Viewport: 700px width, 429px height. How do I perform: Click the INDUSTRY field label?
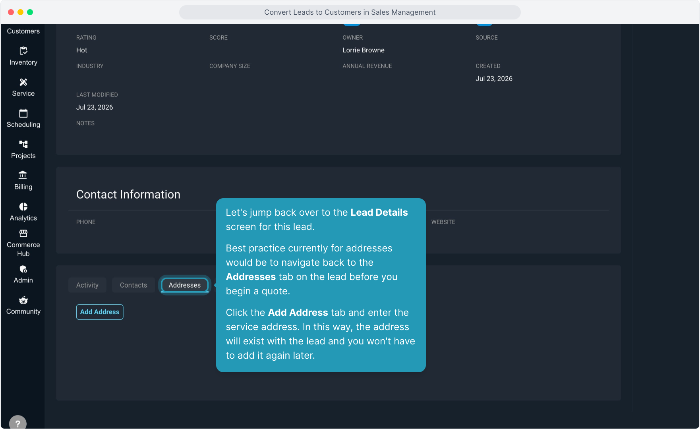[x=90, y=66]
